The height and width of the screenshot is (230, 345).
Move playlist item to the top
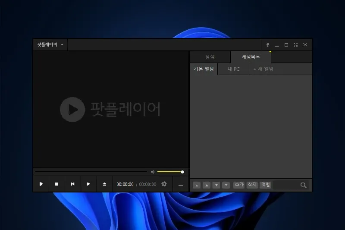tap(197, 185)
